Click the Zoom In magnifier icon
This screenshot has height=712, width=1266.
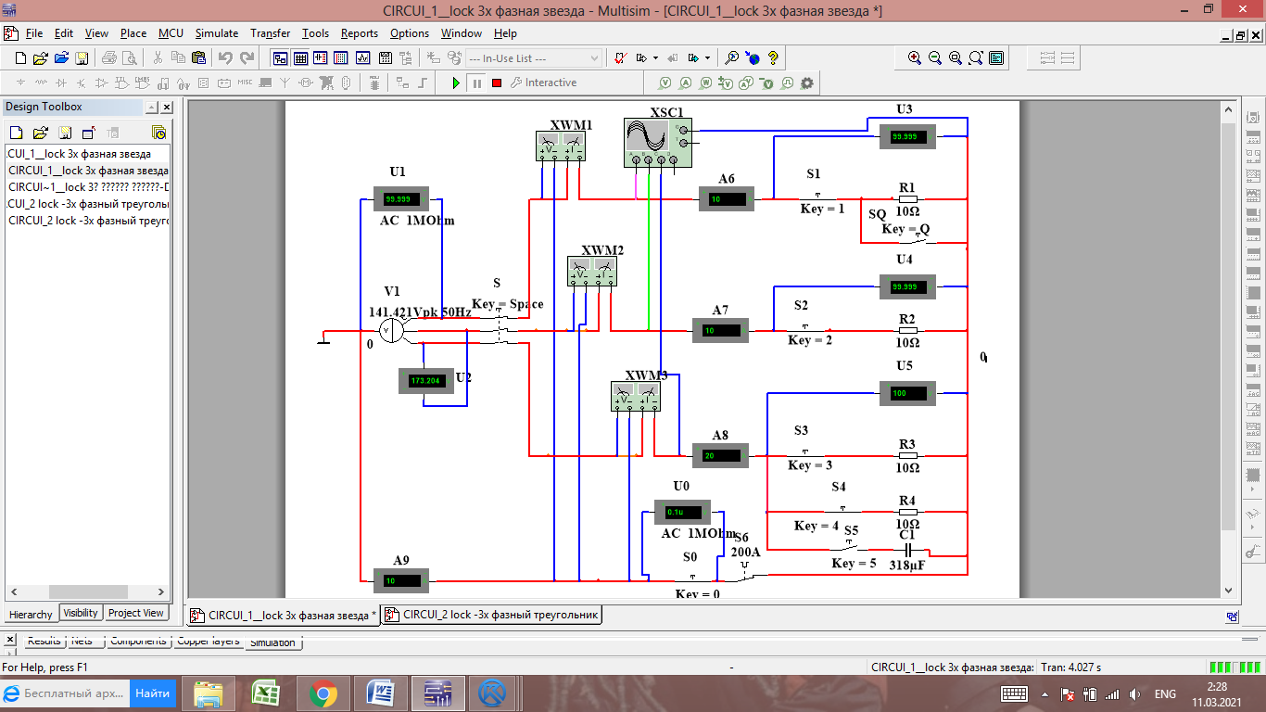(915, 57)
